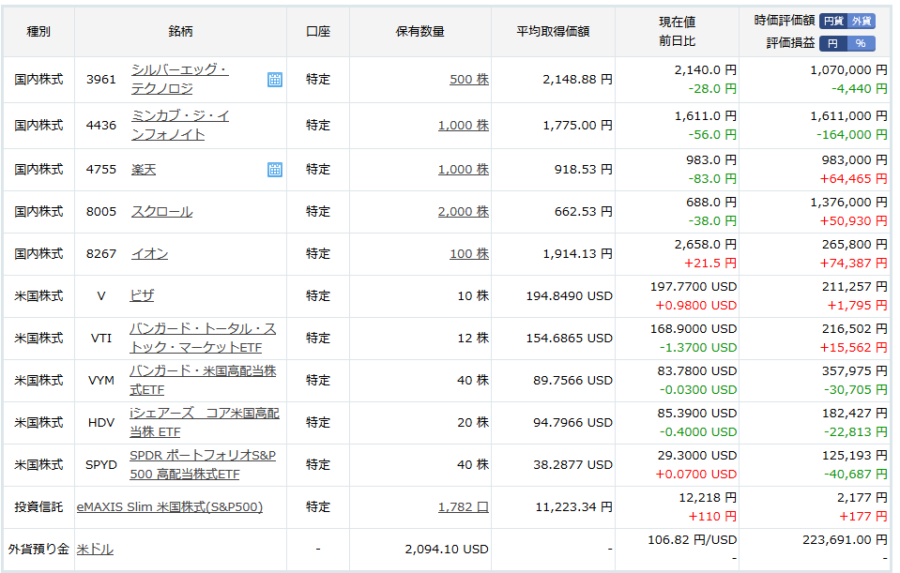Click 1,000 株 quantity for ミンカブ
Screen dimensions: 900x573
[x=464, y=126]
